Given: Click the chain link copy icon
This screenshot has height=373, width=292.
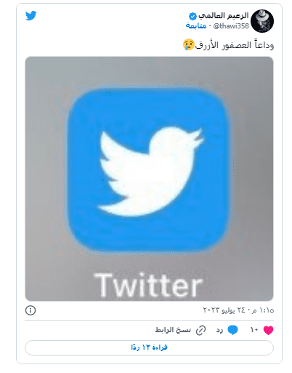Looking at the screenshot, I should [x=200, y=330].
